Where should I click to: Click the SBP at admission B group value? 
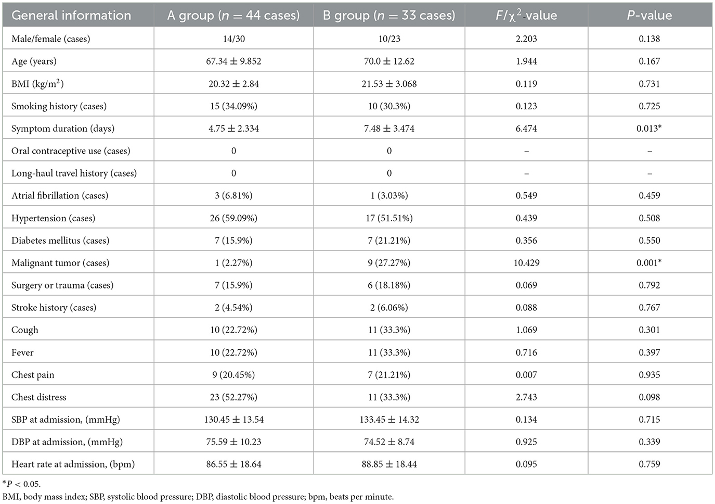click(389, 420)
